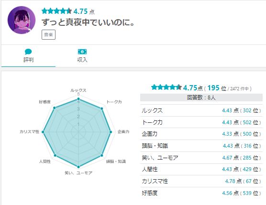This screenshot has height=205, width=266.
Task: Click the 4.78 点 カリスマ性 score value
Action: tap(233, 181)
